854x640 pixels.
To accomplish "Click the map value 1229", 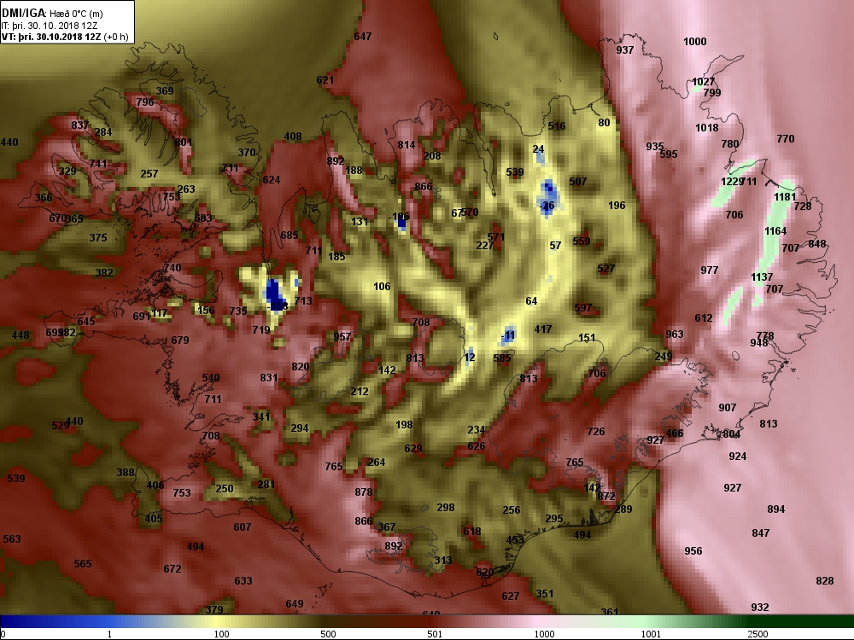I will pyautogui.click(x=732, y=181).
